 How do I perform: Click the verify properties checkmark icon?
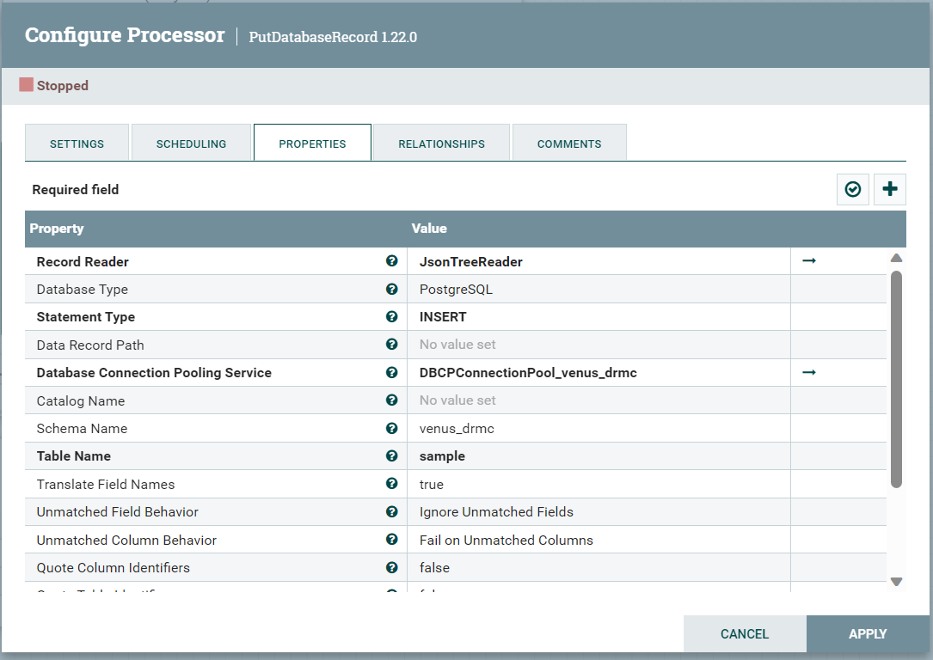pyautogui.click(x=853, y=189)
